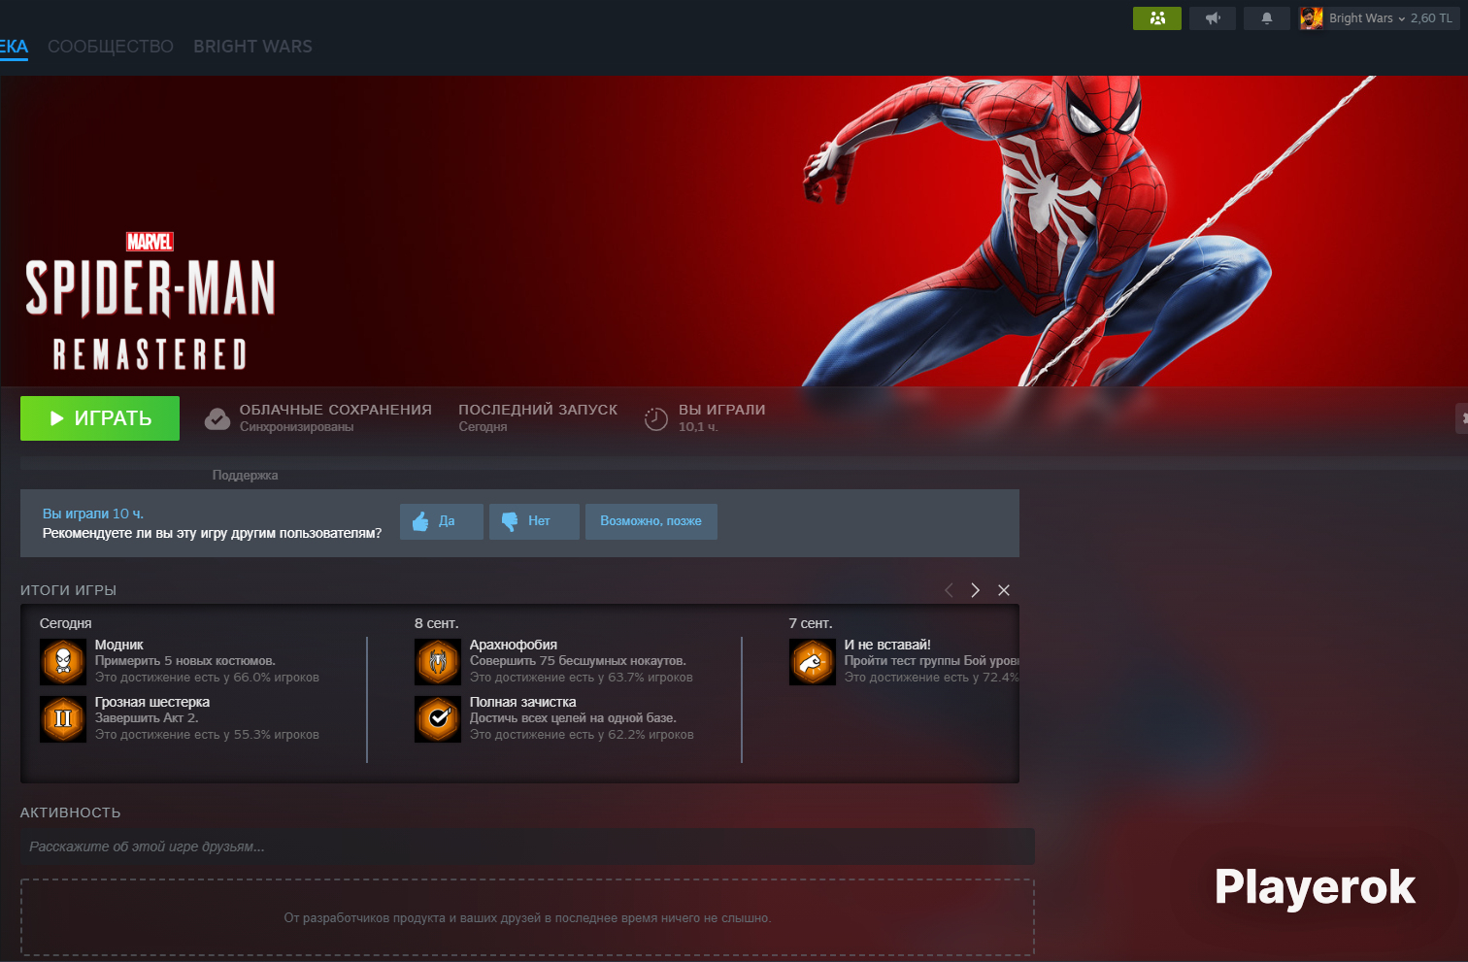This screenshot has width=1468, height=962.
Task: Click the Вы играли 10 ч. text
Action: click(x=93, y=514)
